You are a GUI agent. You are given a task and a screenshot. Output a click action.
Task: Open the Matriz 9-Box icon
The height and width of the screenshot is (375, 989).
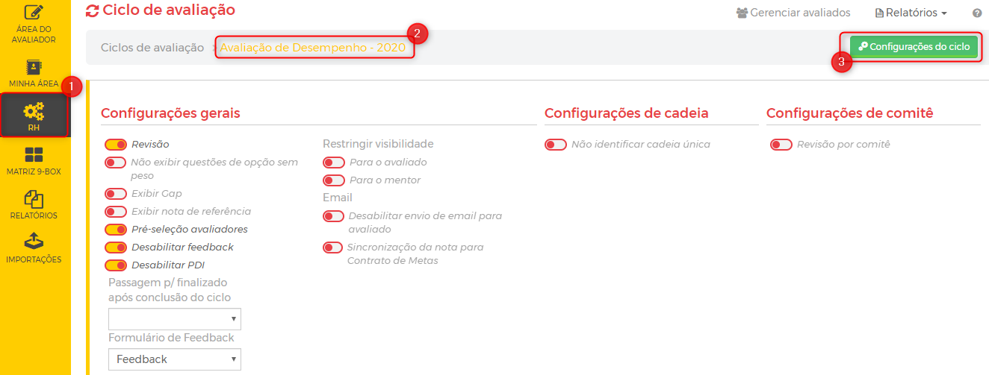34,155
